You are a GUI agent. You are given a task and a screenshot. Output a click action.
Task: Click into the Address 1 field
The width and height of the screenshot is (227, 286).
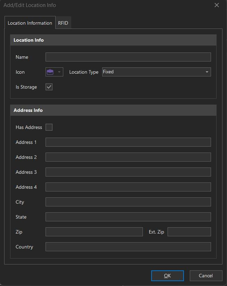[128, 142]
